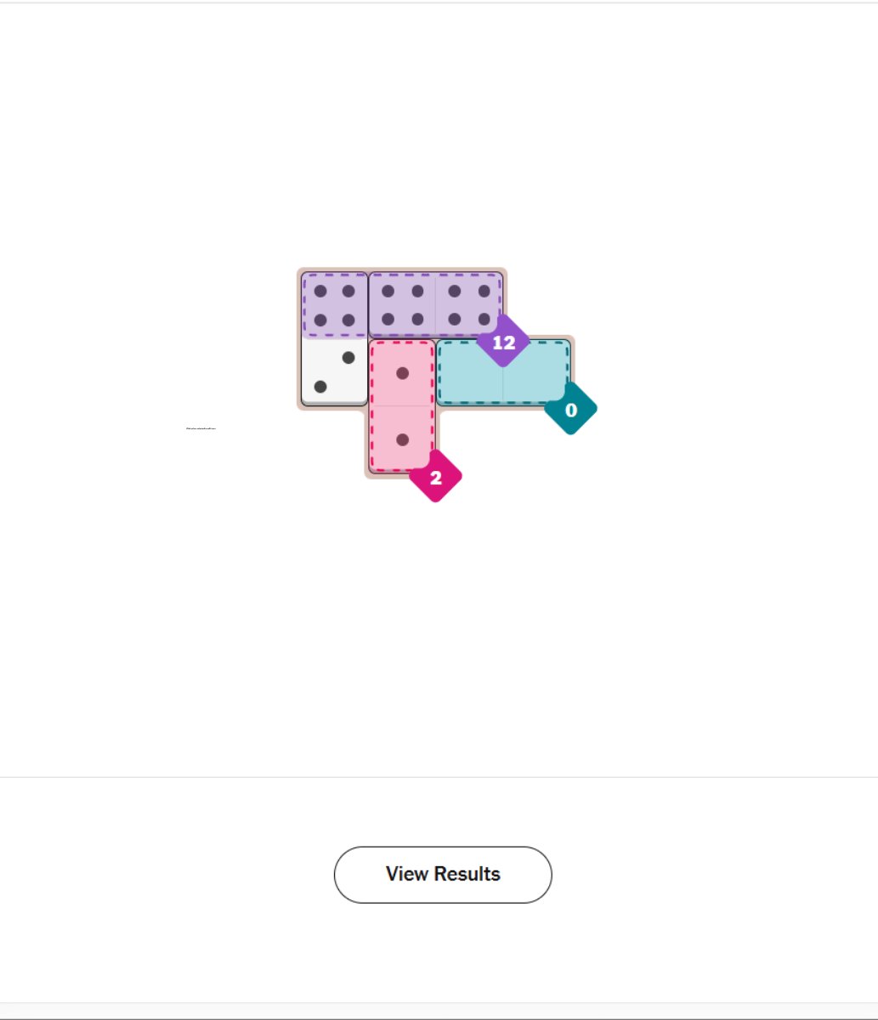Click the upper pip on white two-pip tile
Image resolution: width=878 pixels, height=1020 pixels.
[x=348, y=358]
